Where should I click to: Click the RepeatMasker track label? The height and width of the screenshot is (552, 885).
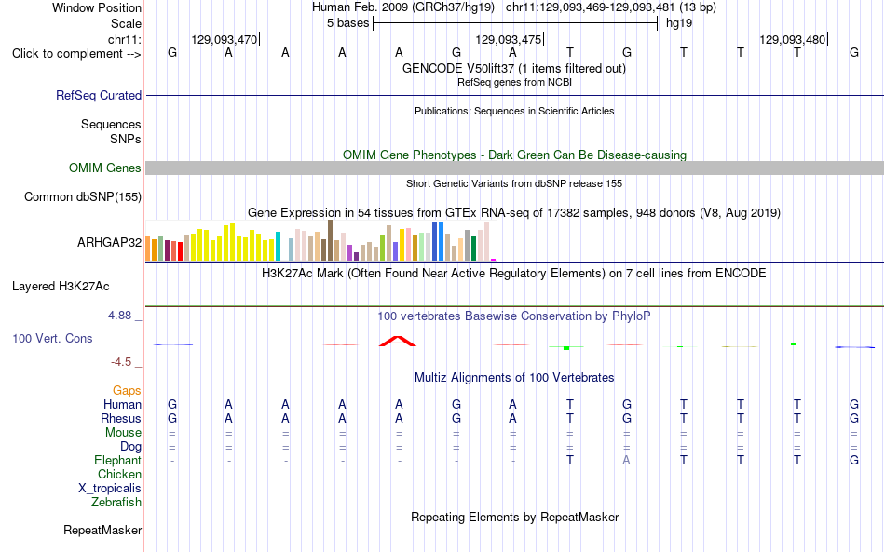tap(102, 530)
